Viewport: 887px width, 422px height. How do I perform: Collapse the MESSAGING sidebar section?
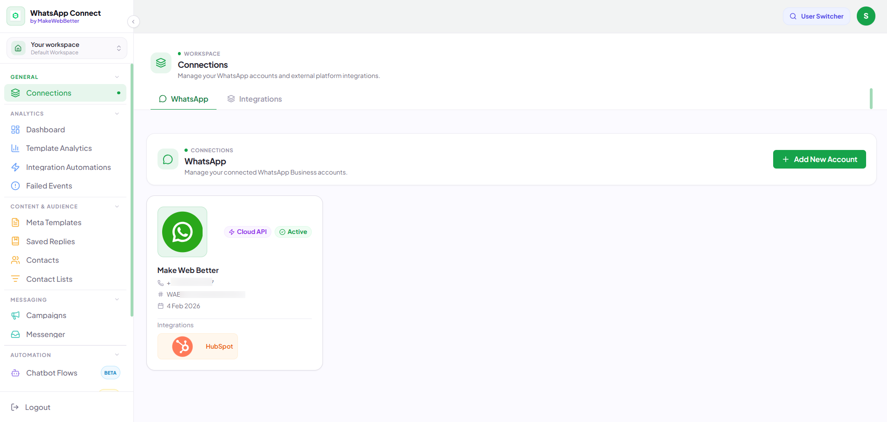[117, 300]
